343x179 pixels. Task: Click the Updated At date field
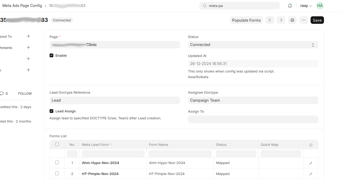(253, 64)
